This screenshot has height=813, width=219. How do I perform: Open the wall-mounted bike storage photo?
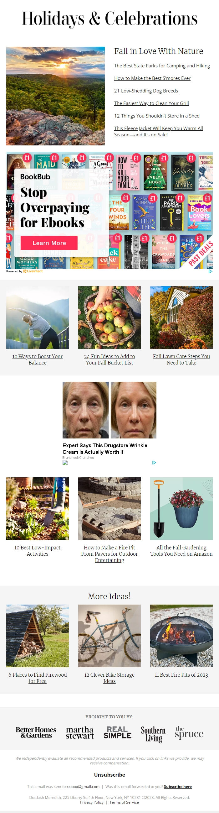[109, 636]
